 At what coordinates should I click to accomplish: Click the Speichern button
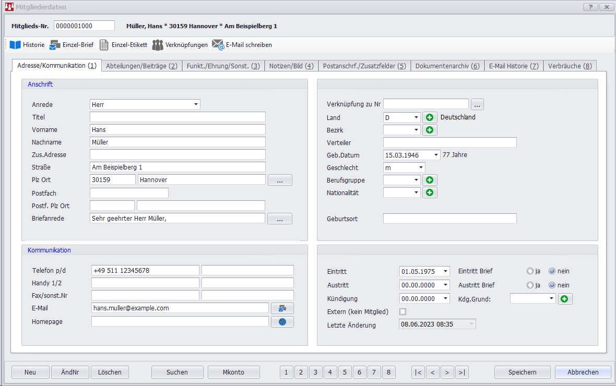tap(522, 372)
